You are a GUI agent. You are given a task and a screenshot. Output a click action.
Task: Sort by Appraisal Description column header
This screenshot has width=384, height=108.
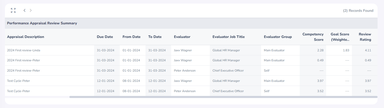26,37
